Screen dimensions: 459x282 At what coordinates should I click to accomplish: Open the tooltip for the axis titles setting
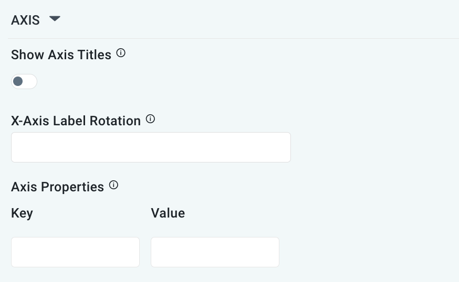tap(121, 53)
